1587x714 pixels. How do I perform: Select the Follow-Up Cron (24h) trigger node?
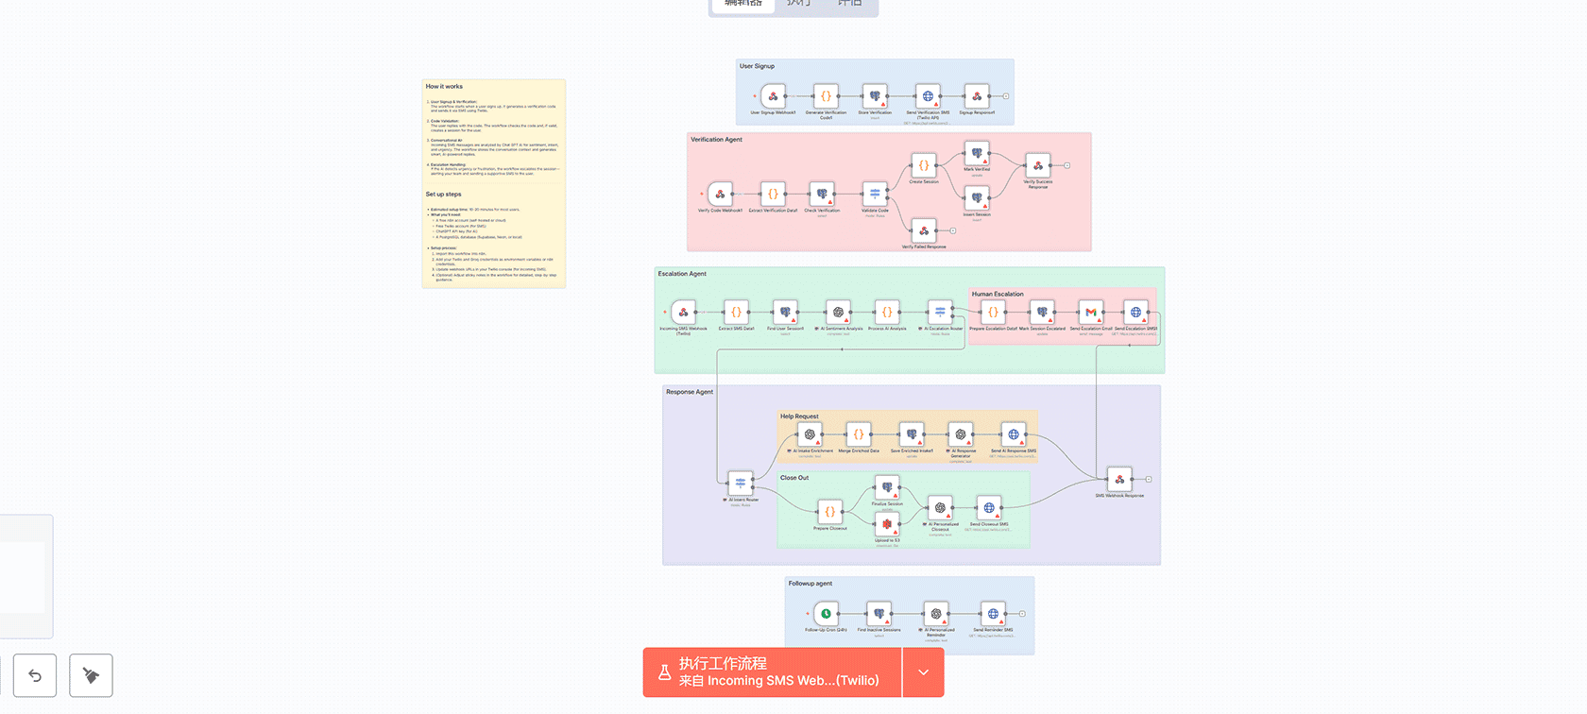(x=826, y=614)
